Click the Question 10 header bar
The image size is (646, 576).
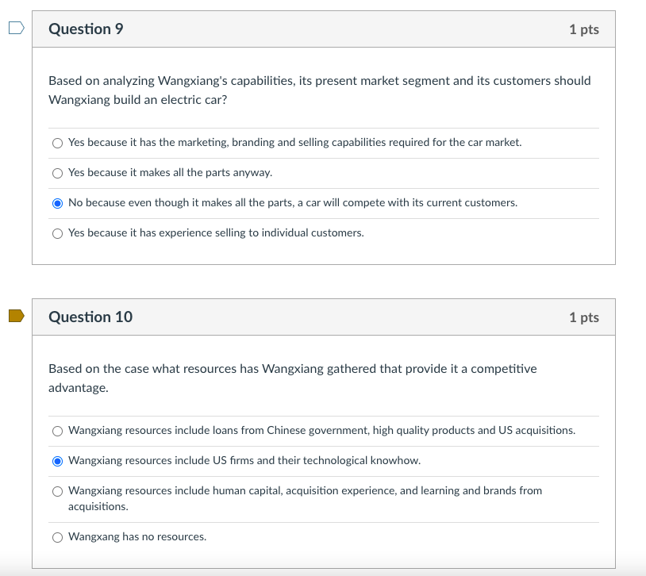tap(317, 316)
